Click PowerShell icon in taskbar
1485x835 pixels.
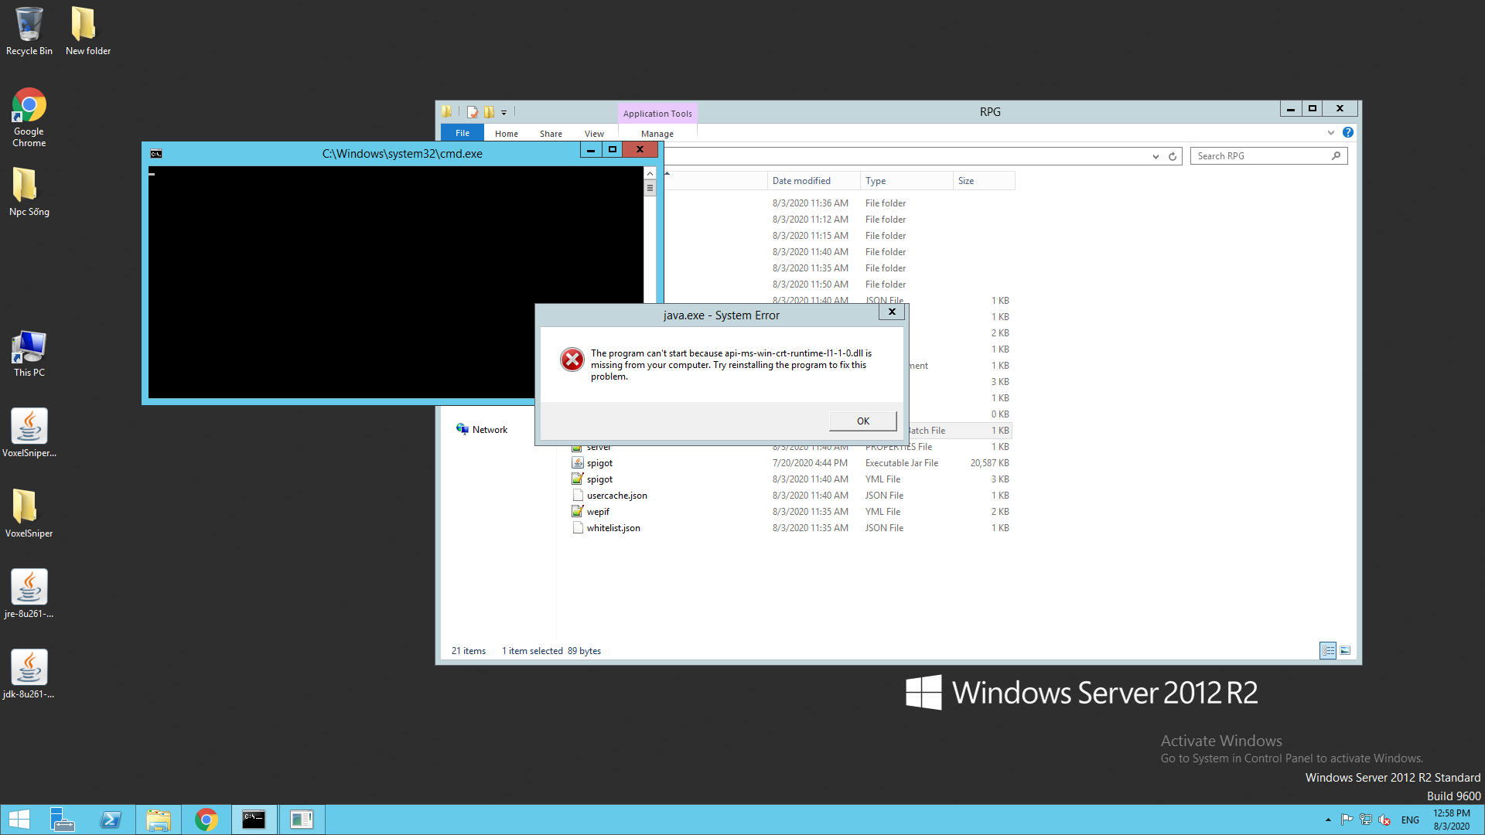[111, 820]
